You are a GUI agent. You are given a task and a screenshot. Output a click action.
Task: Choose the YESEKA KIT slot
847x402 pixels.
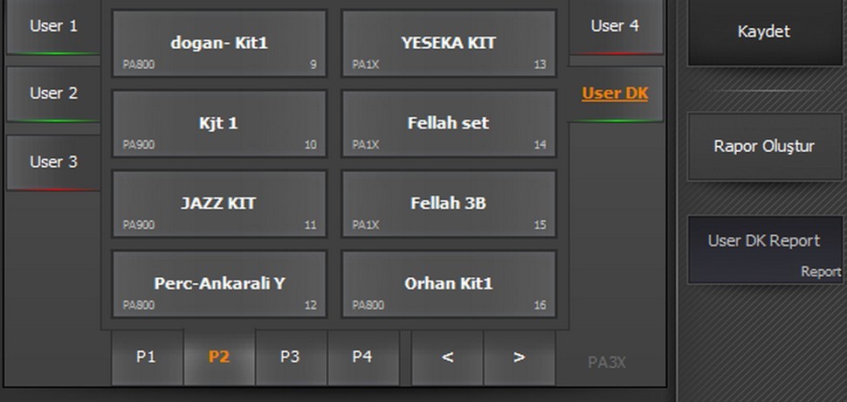449,44
